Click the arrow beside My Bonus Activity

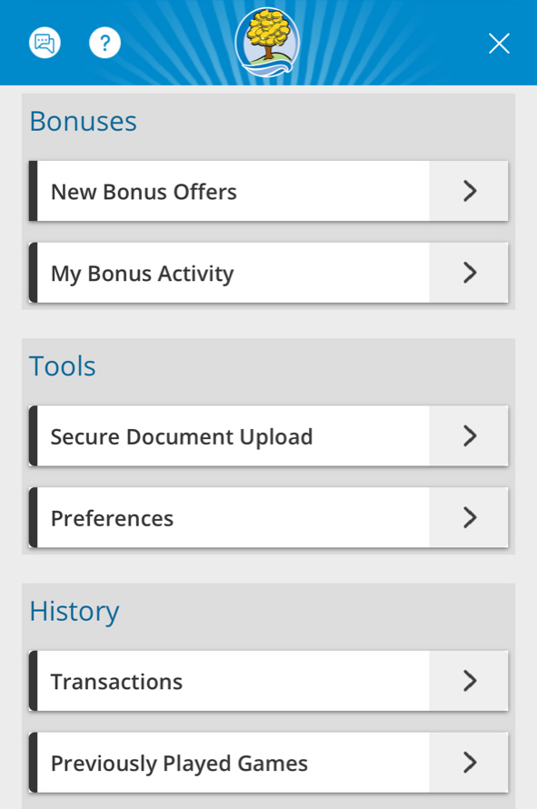[x=468, y=273]
